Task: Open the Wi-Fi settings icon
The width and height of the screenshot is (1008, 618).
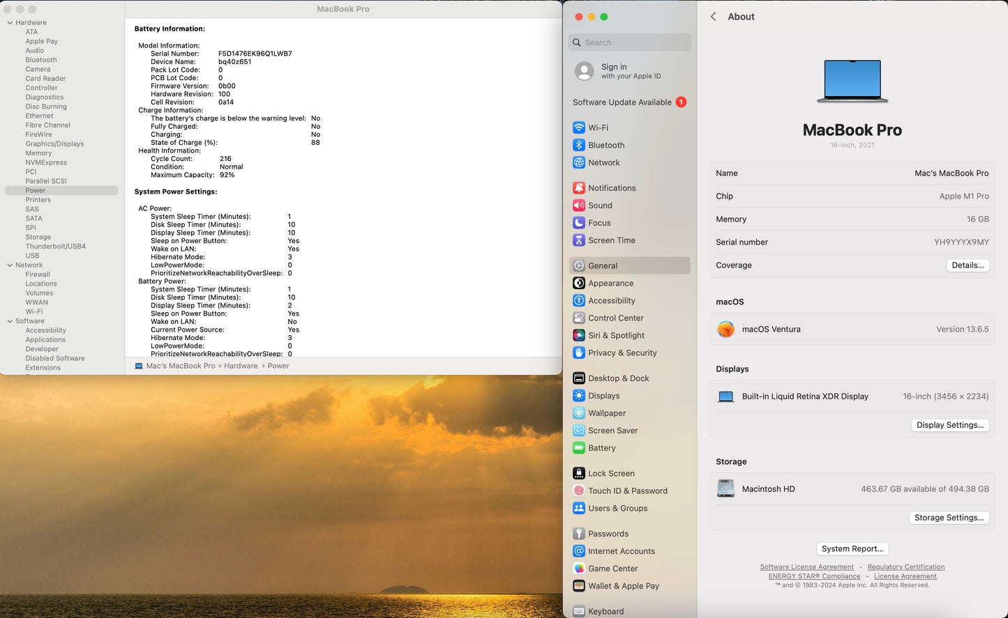Action: (x=578, y=128)
